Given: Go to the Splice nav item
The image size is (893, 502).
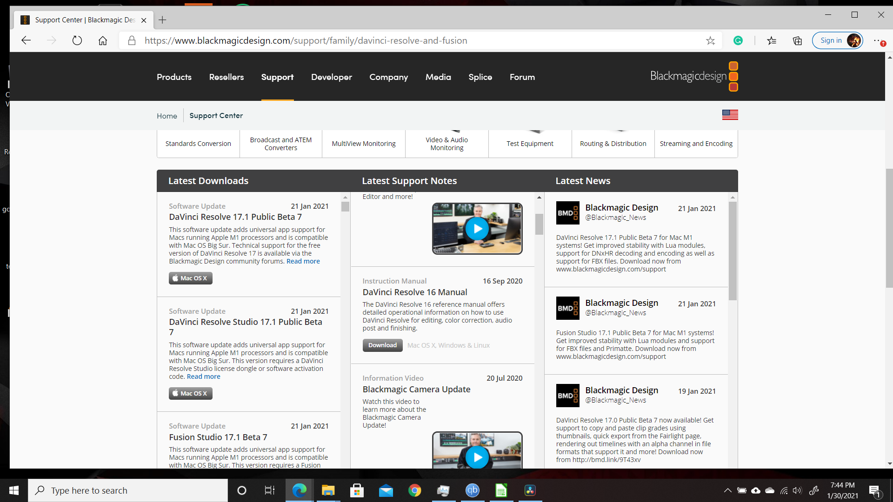Looking at the screenshot, I should pos(480,77).
